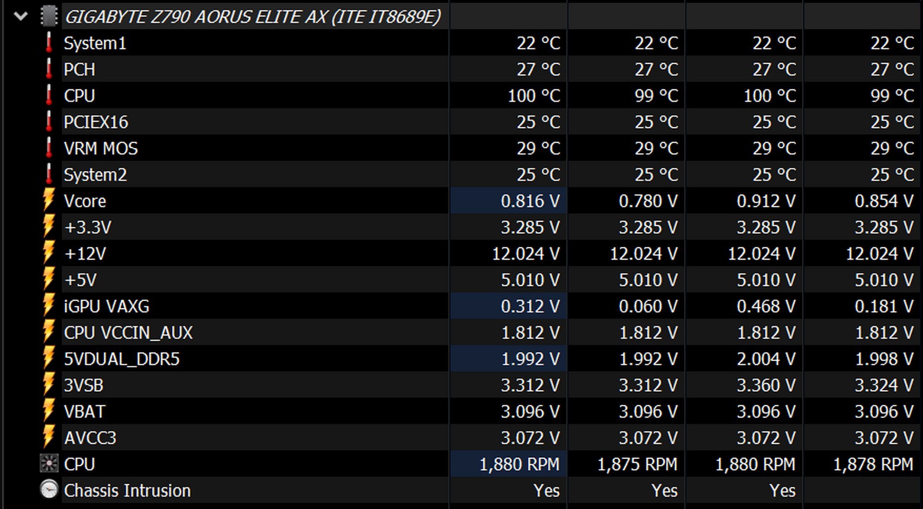Click the 5VDUAL_DDR5 value 2.004 V

pyautogui.click(x=766, y=360)
